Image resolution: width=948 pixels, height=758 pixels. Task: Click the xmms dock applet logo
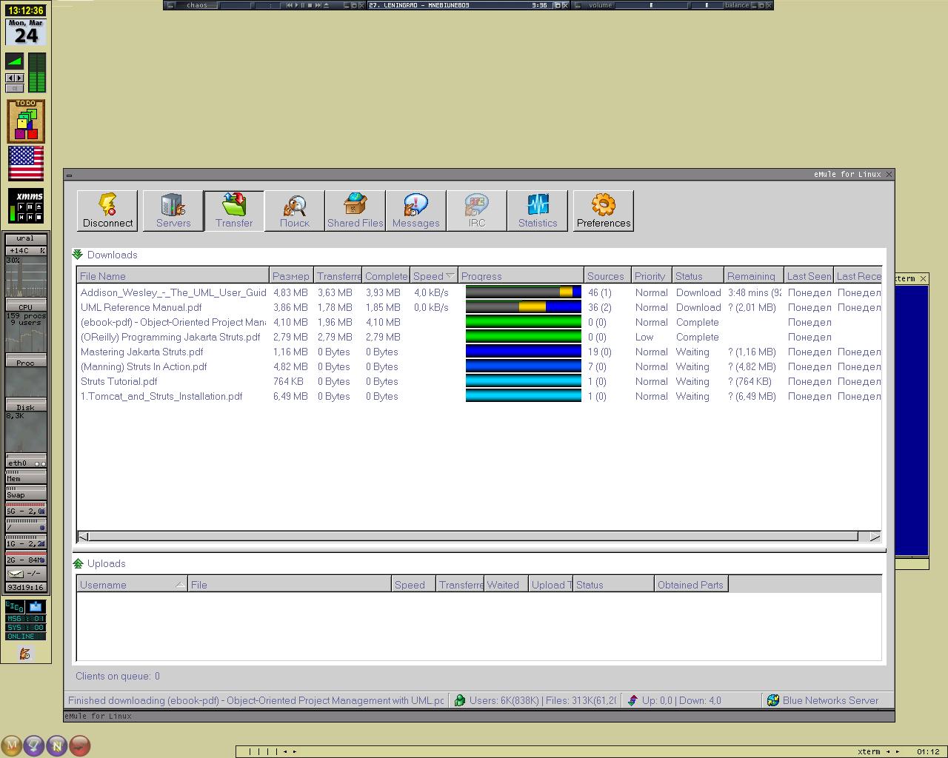coord(30,196)
